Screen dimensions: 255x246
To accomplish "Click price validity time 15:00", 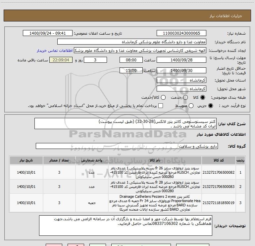I will (131, 70).
